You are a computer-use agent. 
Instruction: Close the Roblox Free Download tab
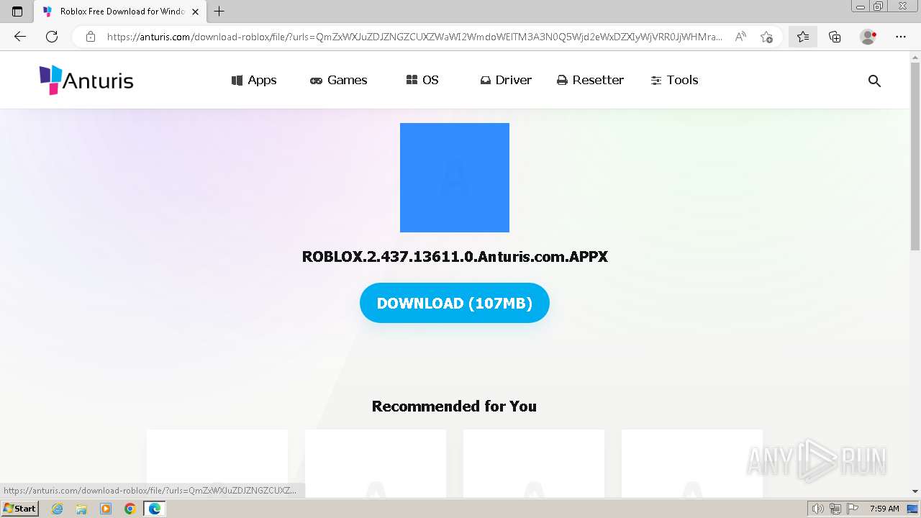point(195,12)
